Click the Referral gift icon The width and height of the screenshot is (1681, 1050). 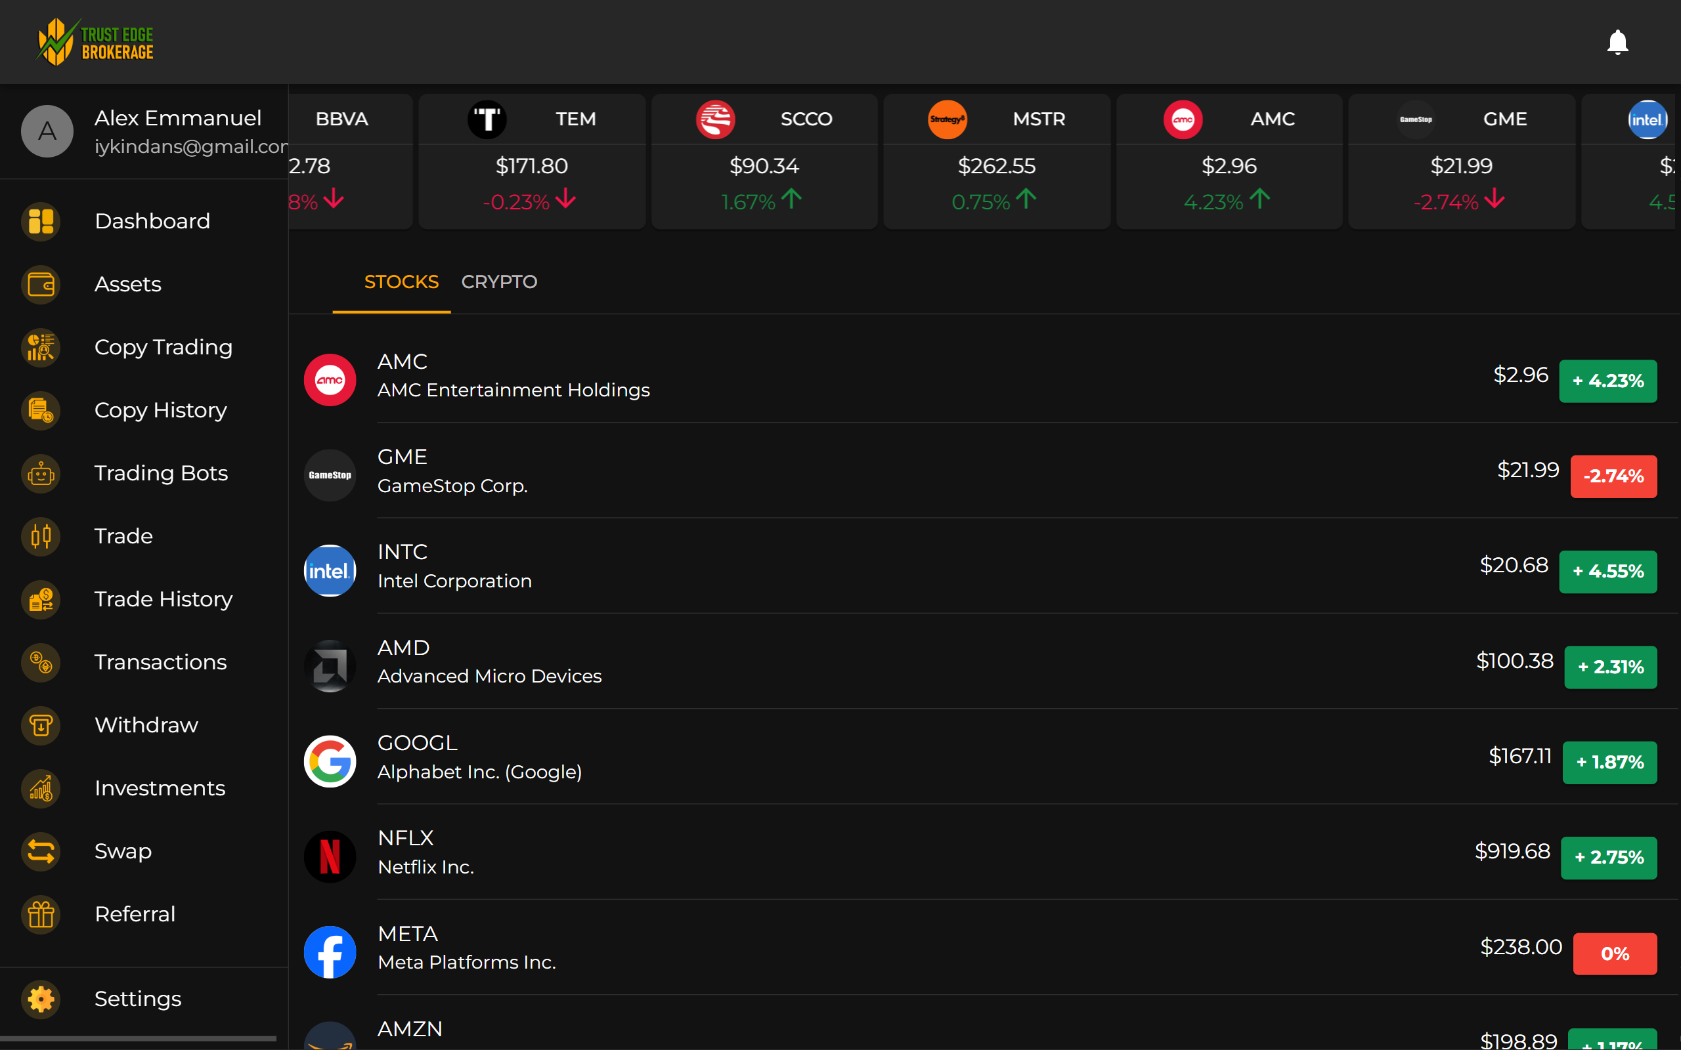41,915
